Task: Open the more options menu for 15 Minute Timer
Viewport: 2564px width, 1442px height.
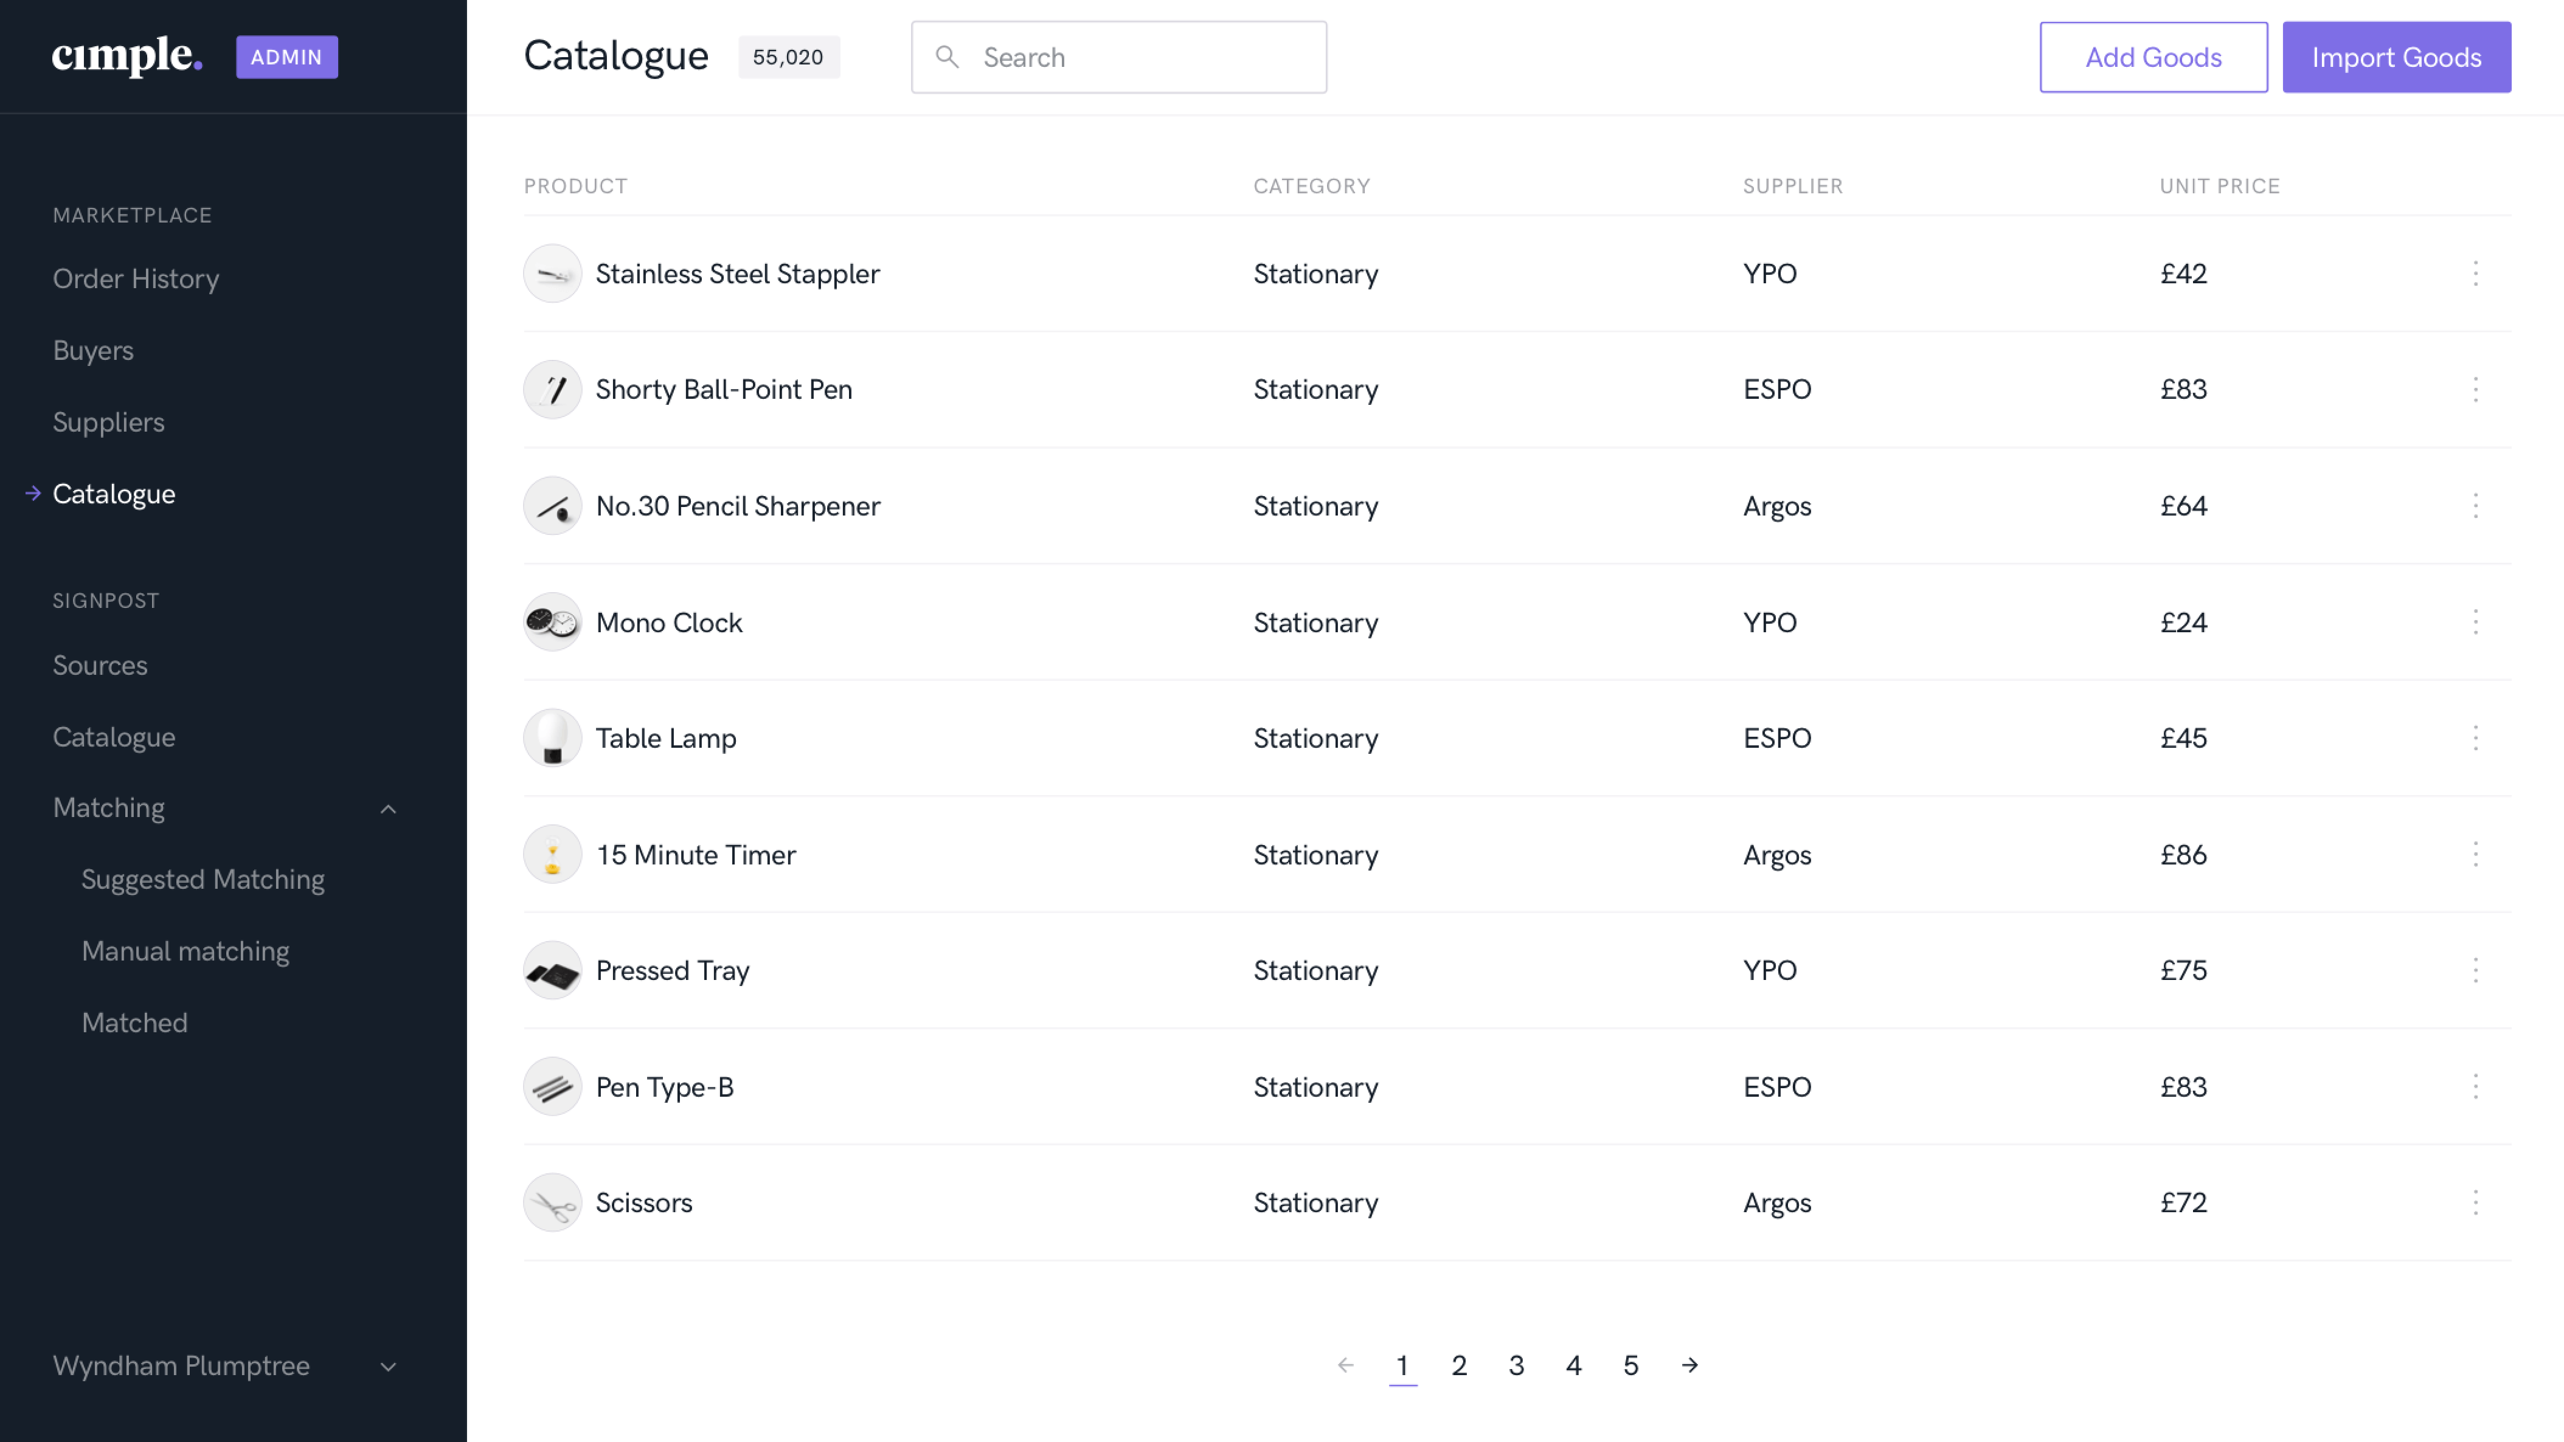Action: click(x=2475, y=854)
